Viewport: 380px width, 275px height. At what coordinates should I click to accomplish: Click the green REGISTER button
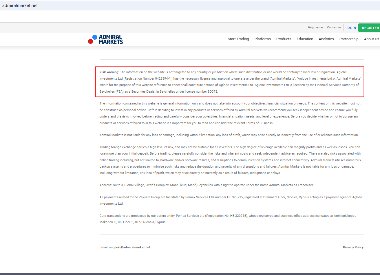click(x=369, y=28)
